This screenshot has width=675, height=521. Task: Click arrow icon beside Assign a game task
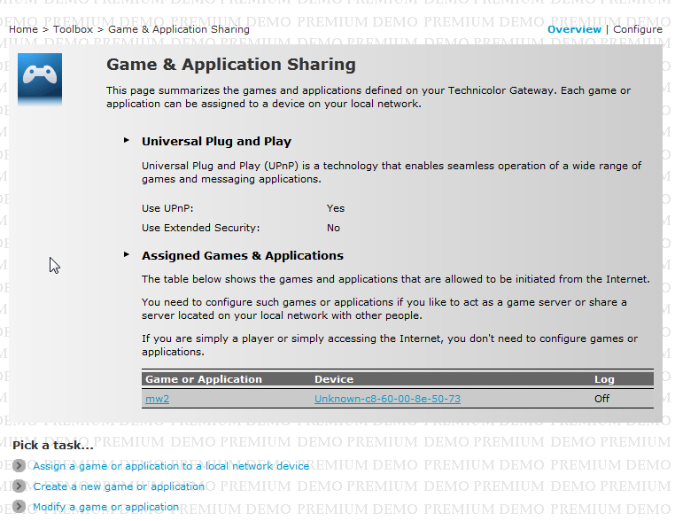19,466
